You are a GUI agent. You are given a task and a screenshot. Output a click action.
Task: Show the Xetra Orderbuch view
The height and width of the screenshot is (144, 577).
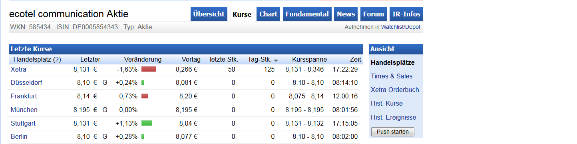click(x=395, y=90)
